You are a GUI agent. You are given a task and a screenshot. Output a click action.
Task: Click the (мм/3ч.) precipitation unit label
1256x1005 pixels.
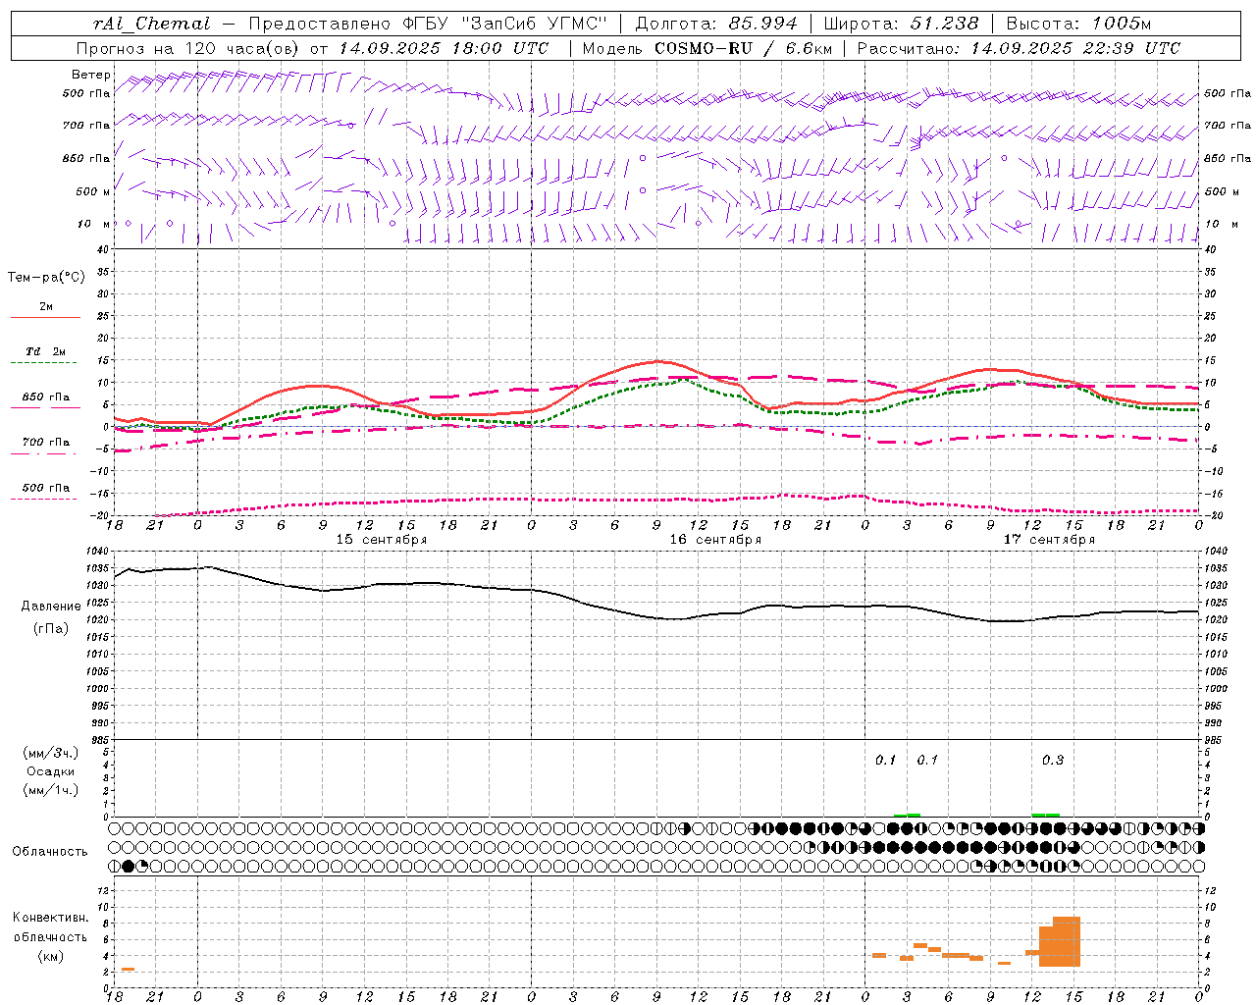point(51,753)
